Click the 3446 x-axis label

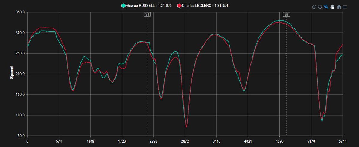pyautogui.click(x=217, y=141)
